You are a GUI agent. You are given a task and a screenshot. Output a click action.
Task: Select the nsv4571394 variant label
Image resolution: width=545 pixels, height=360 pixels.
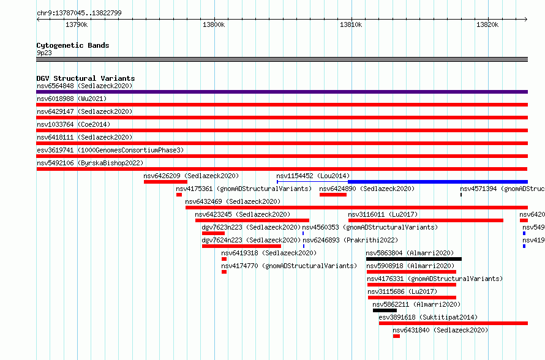tap(502, 189)
